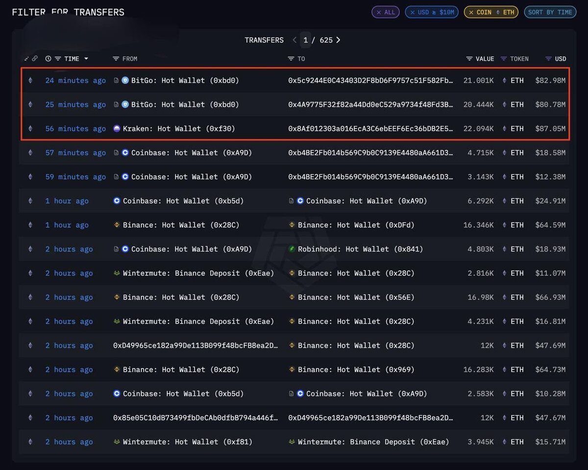Open Binance: Hot Wallet (0x969) entity
Screen dimensions: 588x470
pyautogui.click(x=356, y=370)
